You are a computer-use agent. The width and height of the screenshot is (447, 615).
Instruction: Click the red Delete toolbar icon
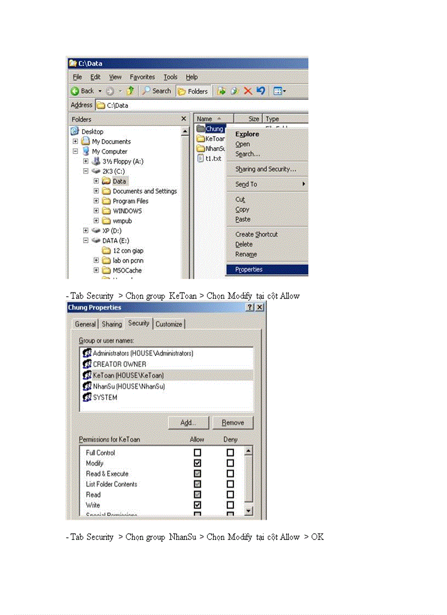[248, 91]
